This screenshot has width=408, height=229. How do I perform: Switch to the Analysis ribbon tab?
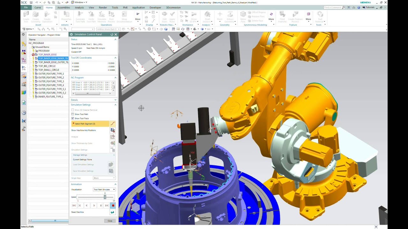tap(79, 7)
